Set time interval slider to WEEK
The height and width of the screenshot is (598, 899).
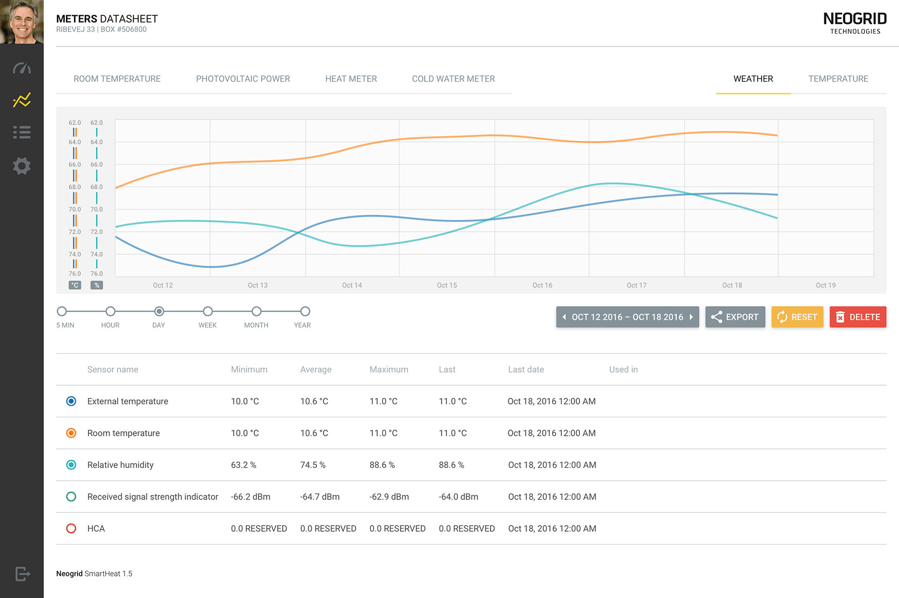pos(207,311)
